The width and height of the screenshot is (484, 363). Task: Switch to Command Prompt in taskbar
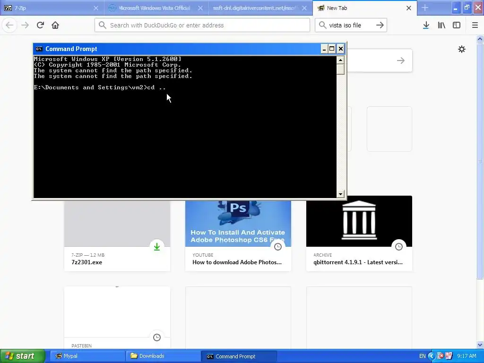pyautogui.click(x=239, y=356)
